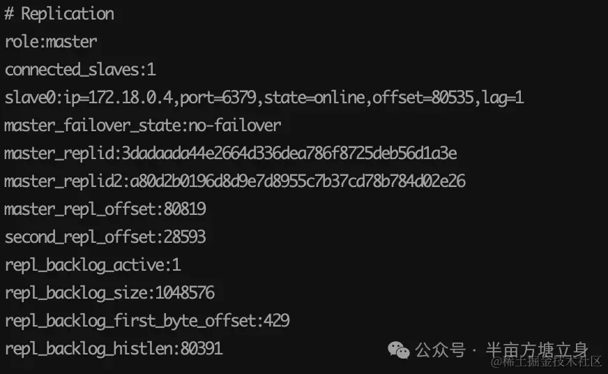
Task: Click the offset=80535 value in slave0 line
Action: tap(423, 98)
